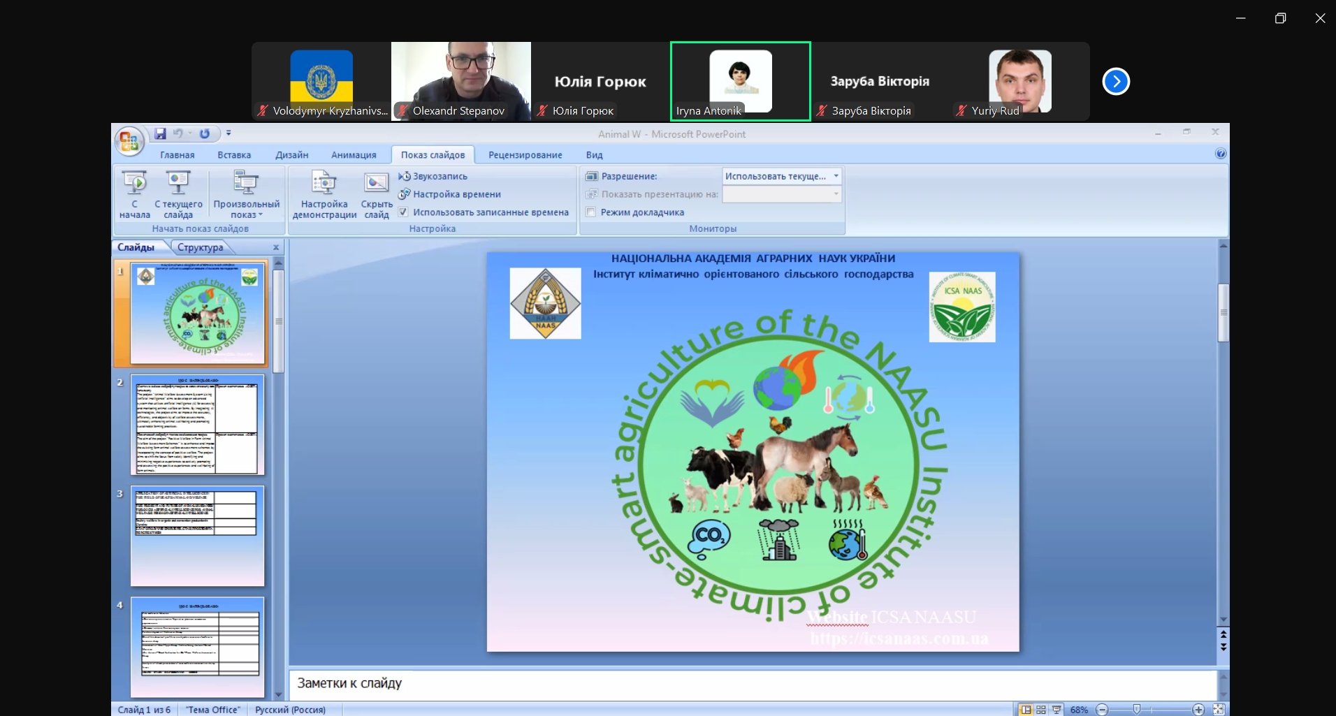1336x716 pixels.
Task: Switch to Structure outline tab
Action: coord(200,247)
